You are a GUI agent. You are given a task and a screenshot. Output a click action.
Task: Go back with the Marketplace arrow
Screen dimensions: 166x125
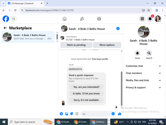(5, 28)
